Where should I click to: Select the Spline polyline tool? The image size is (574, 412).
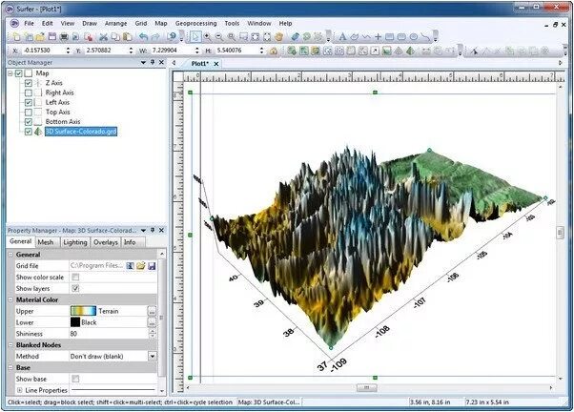[425, 36]
